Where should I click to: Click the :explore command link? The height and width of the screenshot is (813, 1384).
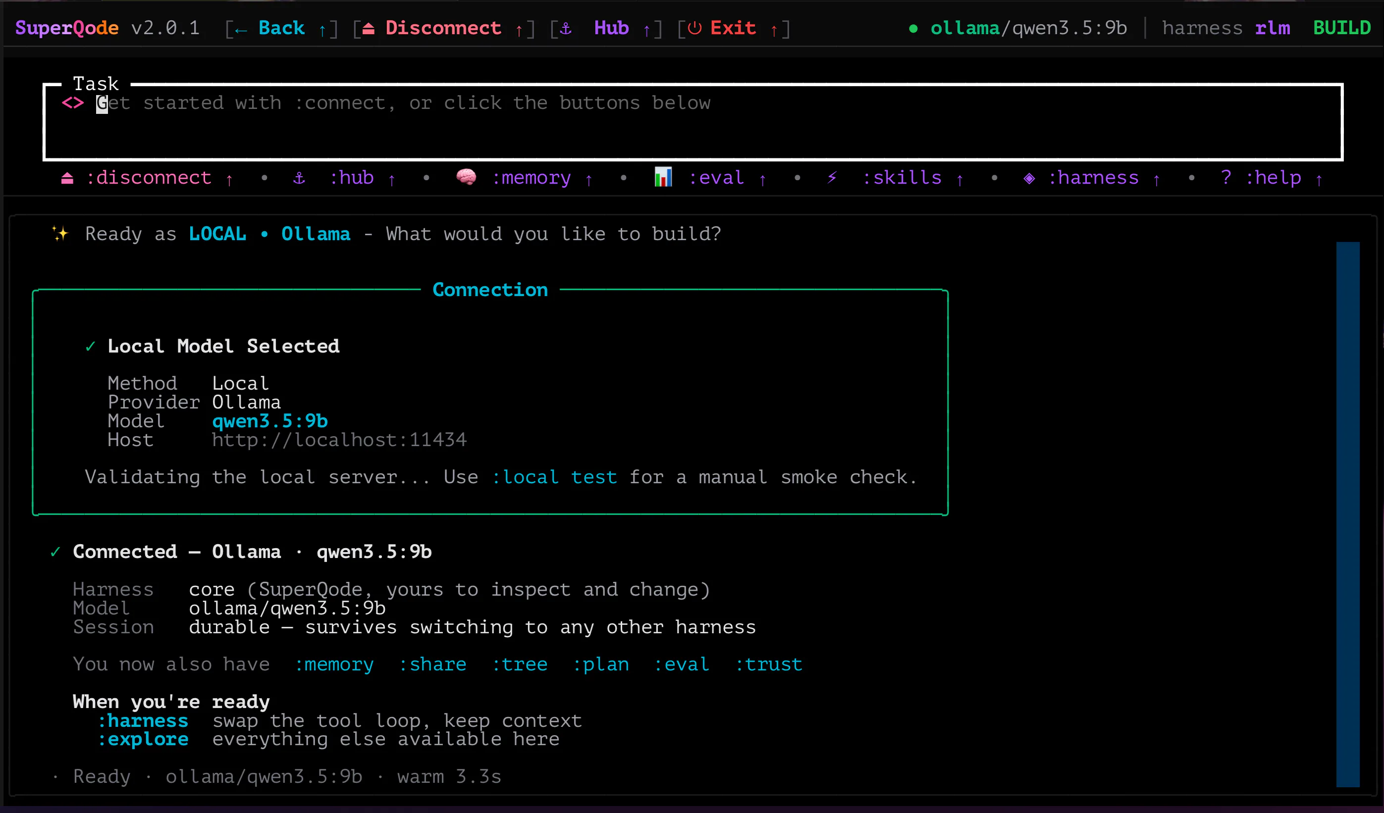143,739
